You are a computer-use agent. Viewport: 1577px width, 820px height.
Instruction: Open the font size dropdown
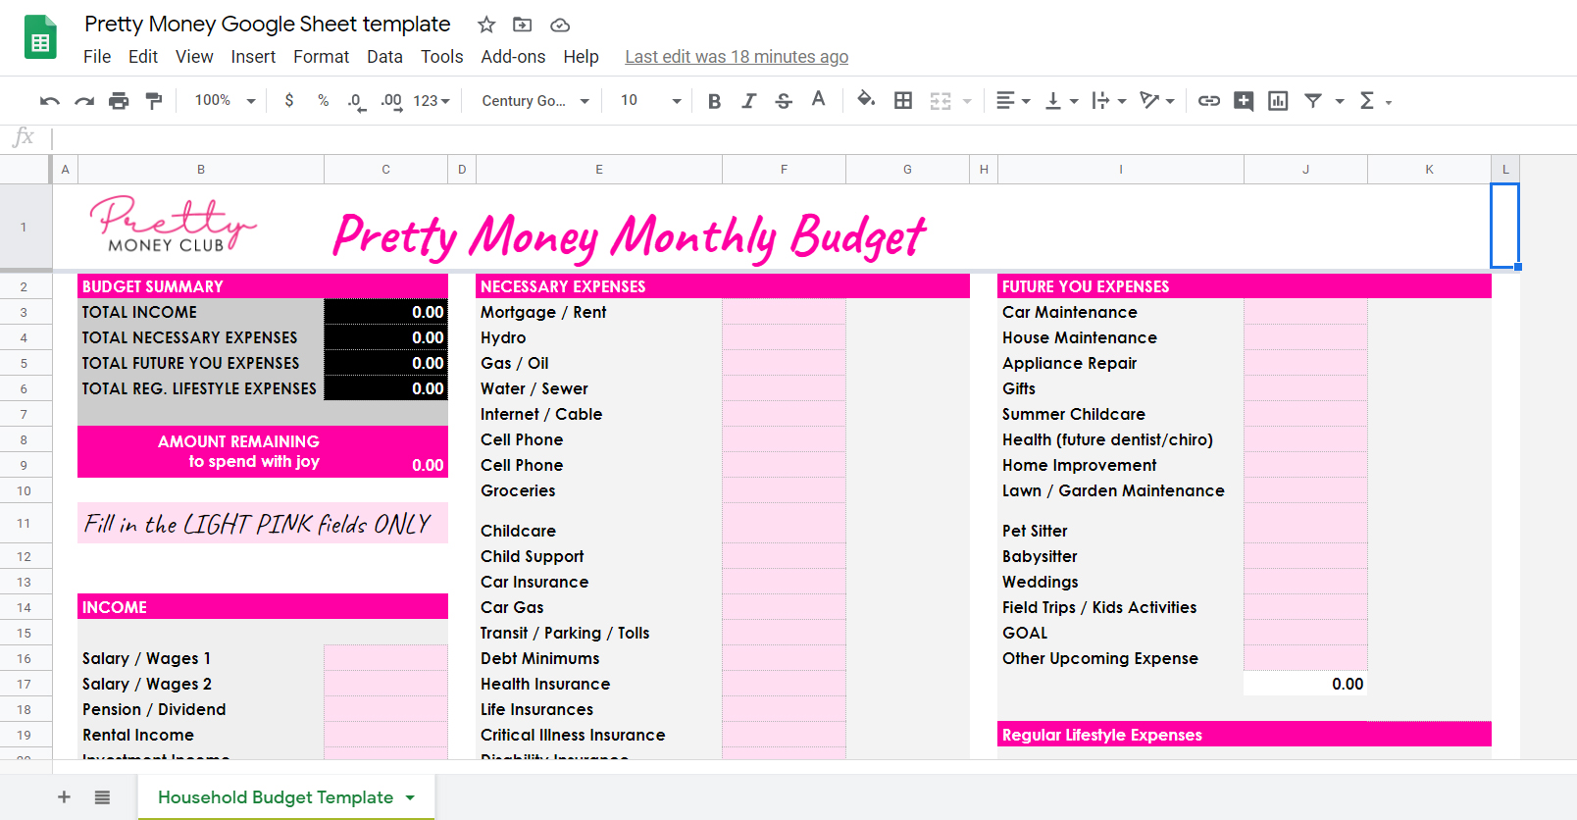pos(649,101)
